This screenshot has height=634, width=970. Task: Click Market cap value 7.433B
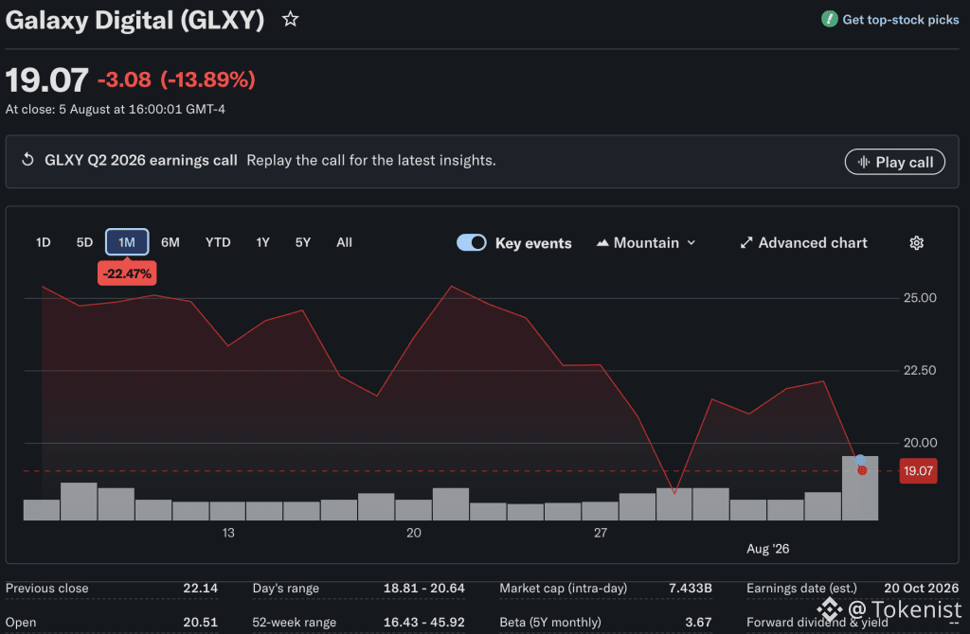point(690,589)
